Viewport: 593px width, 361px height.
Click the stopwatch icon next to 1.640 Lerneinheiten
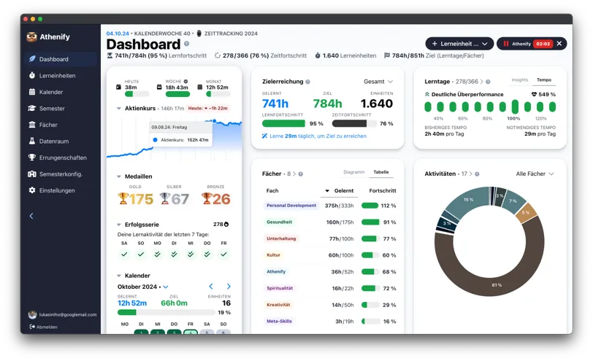pos(318,55)
